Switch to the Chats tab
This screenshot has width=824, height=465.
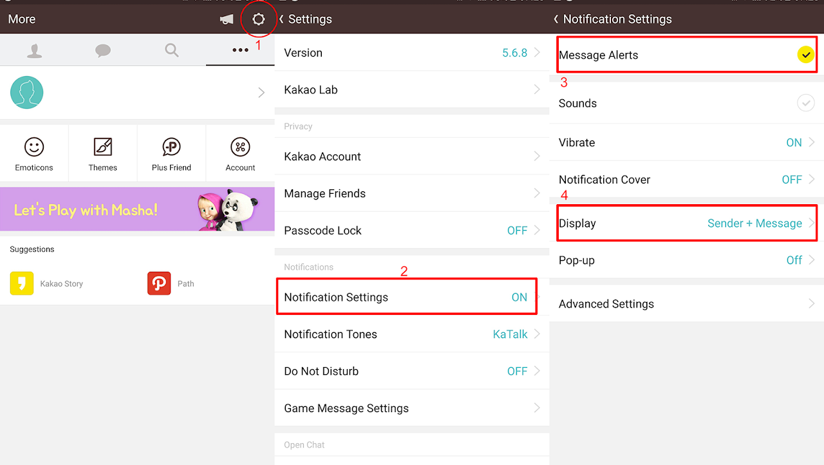click(x=103, y=50)
